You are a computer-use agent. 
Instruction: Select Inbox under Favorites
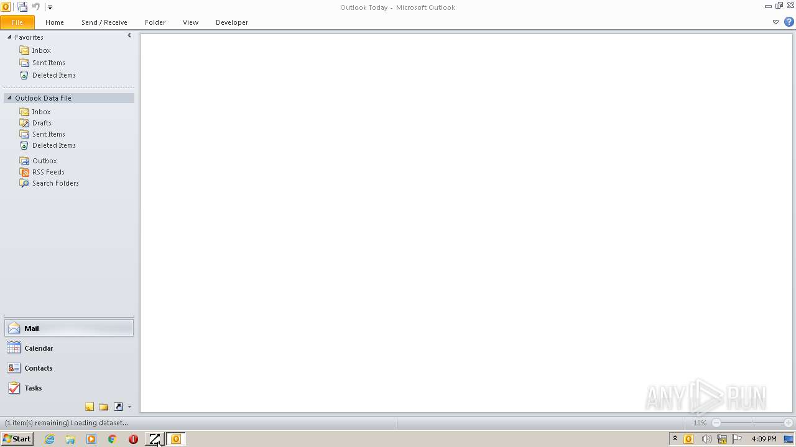coord(41,50)
